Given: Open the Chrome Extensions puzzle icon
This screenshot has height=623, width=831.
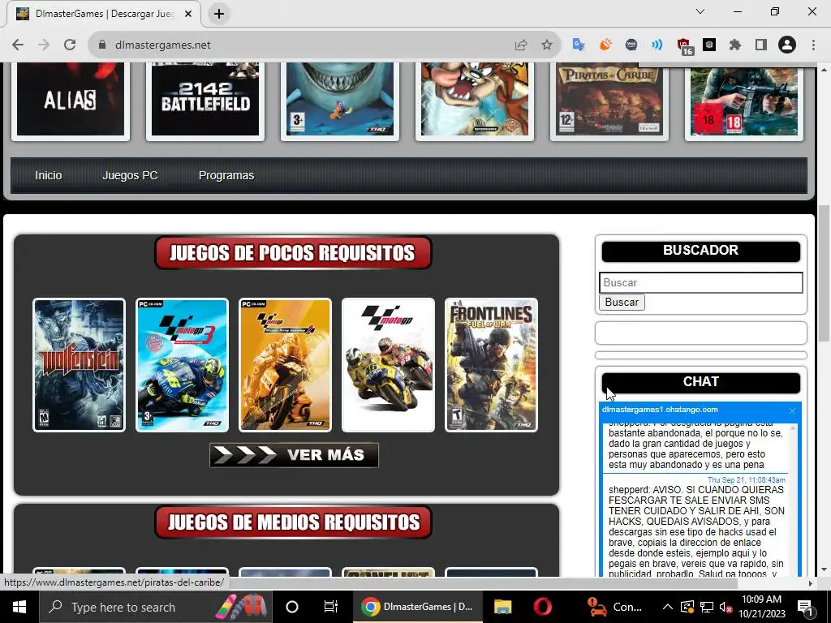Looking at the screenshot, I should [735, 45].
